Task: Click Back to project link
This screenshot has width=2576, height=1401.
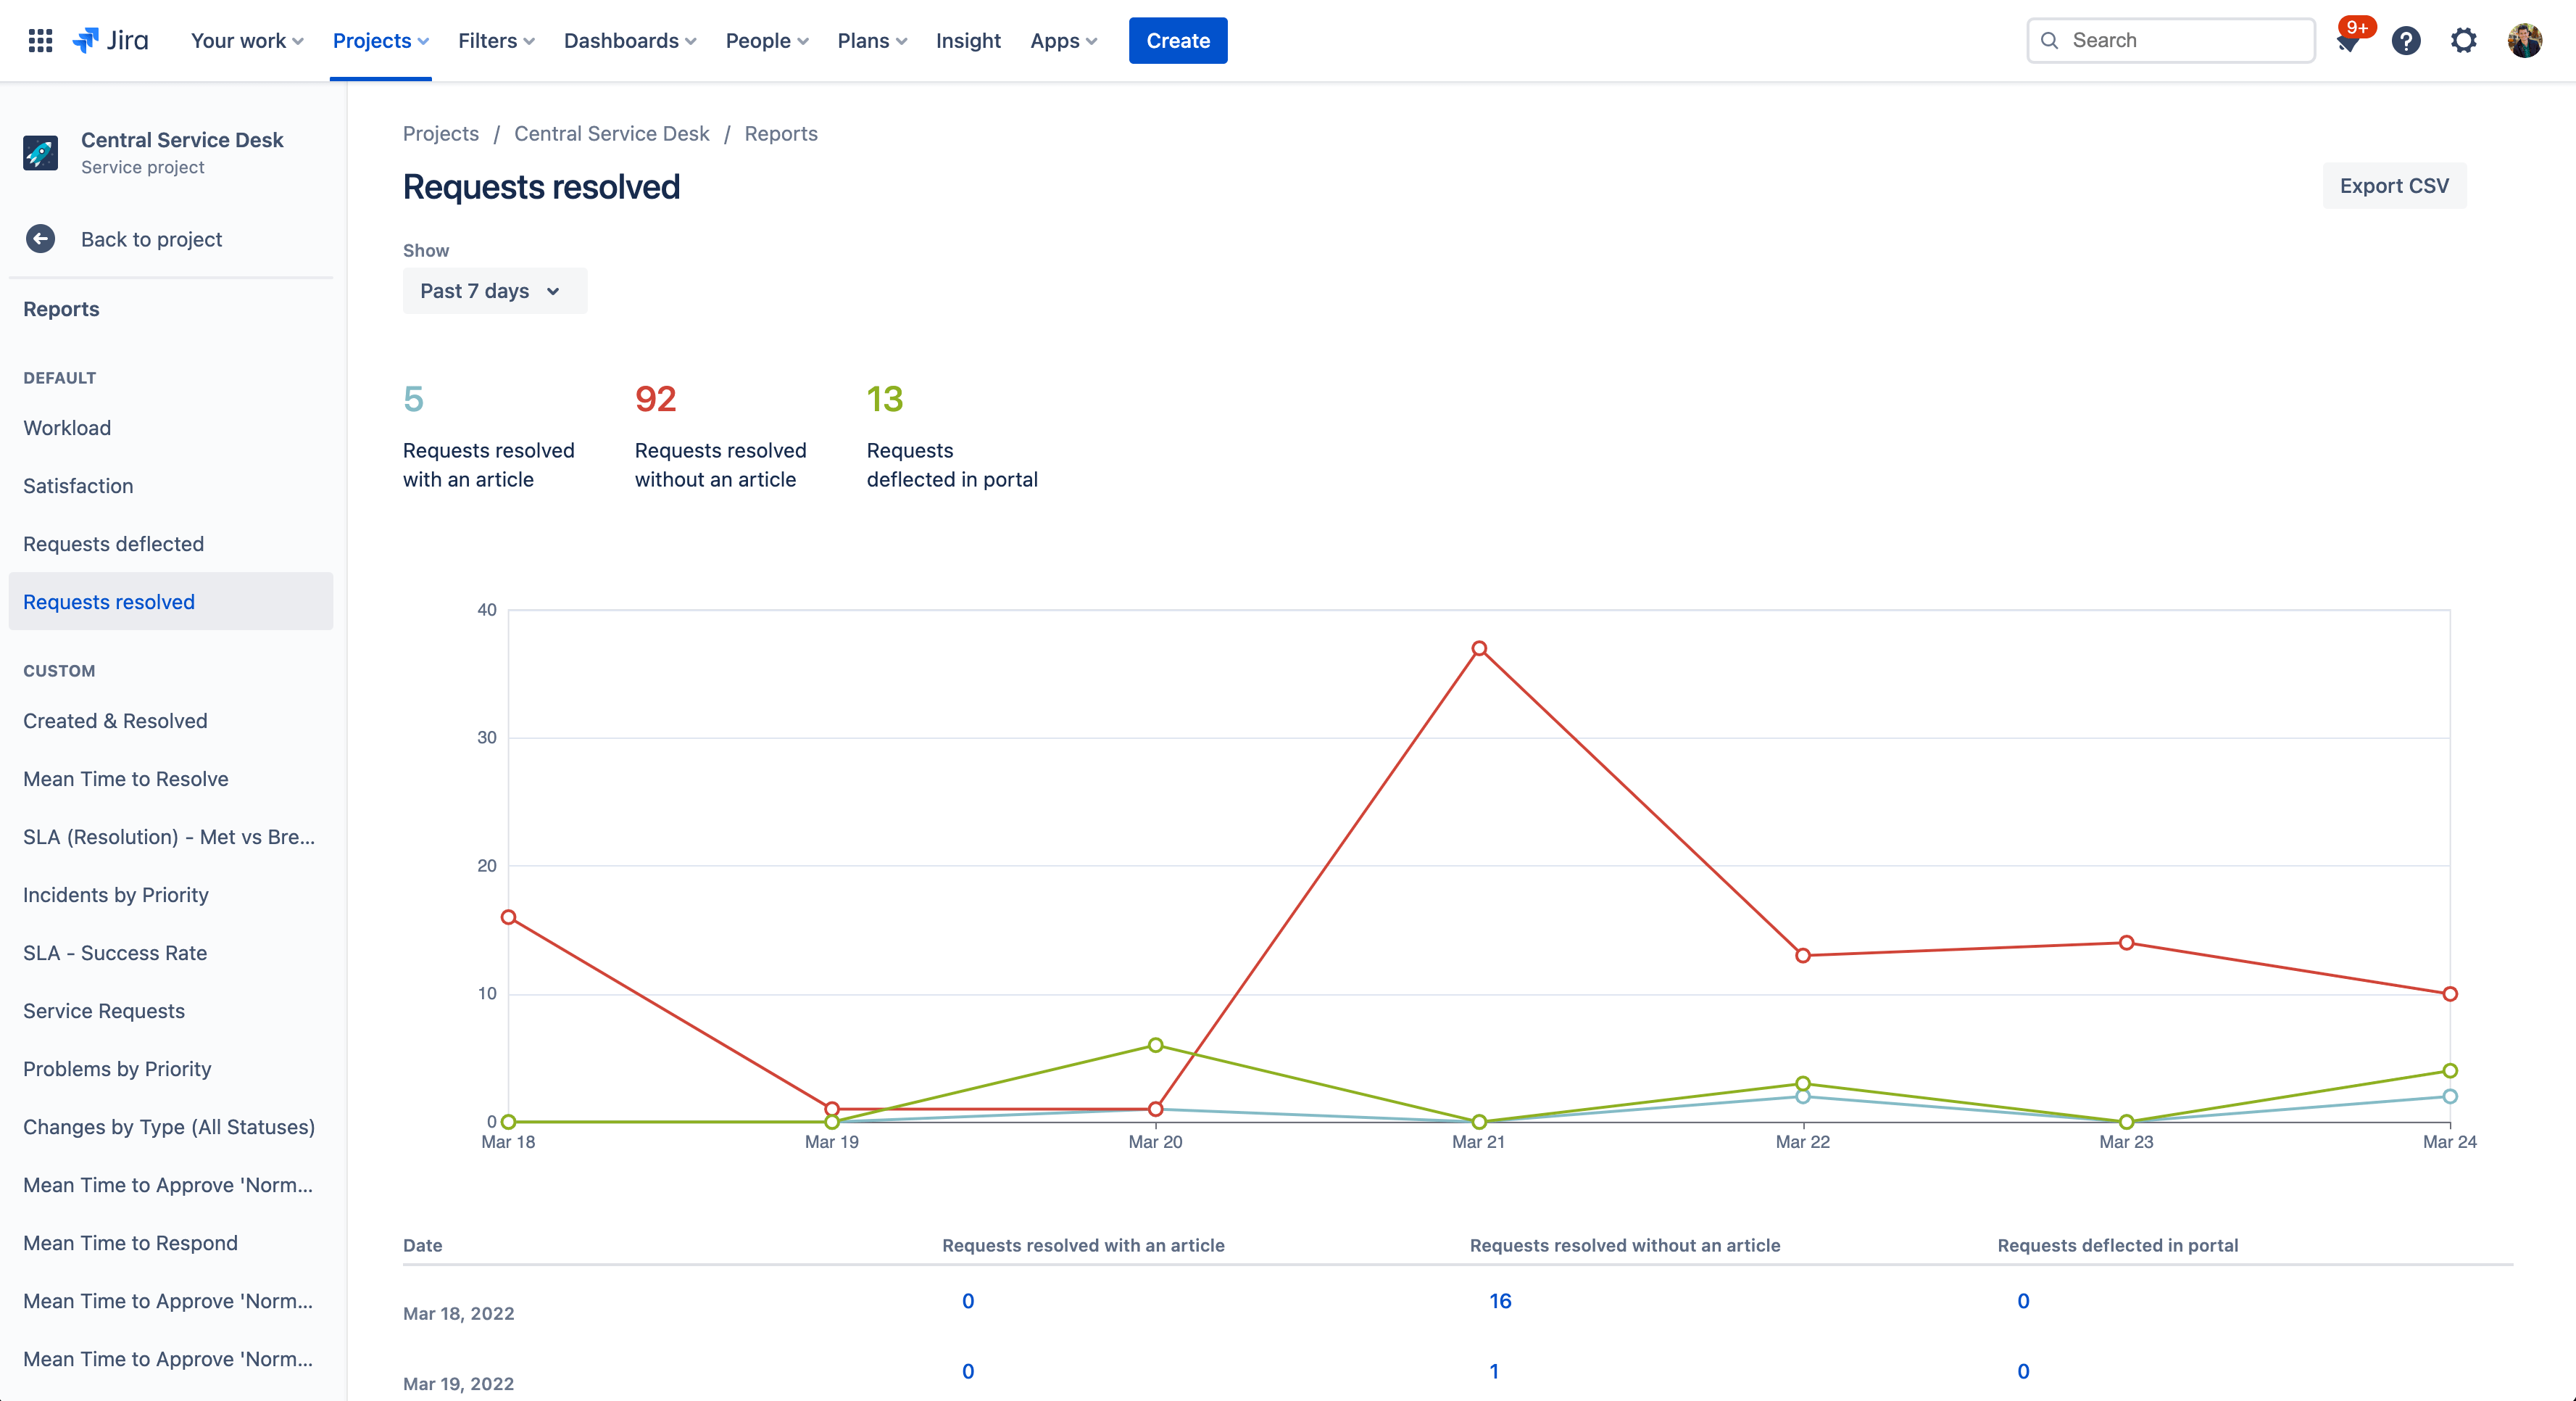Action: 151,238
